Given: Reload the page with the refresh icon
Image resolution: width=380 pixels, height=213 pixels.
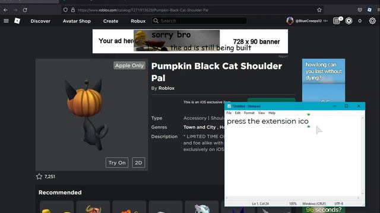Looking at the screenshot, I should pyautogui.click(x=25, y=10).
